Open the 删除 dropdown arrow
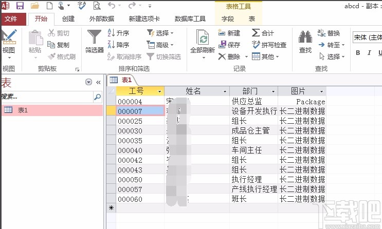The image size is (382, 229). click(x=246, y=57)
